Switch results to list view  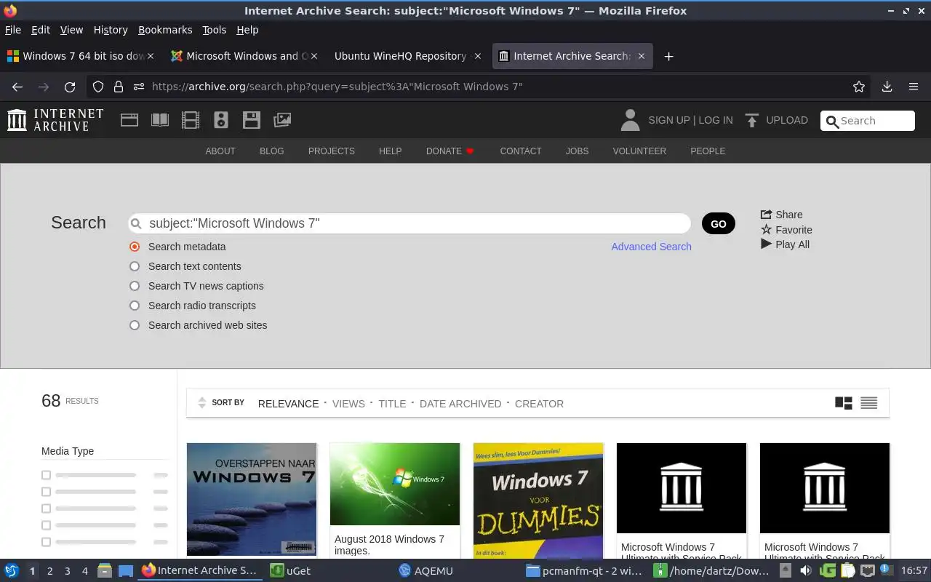click(x=869, y=403)
